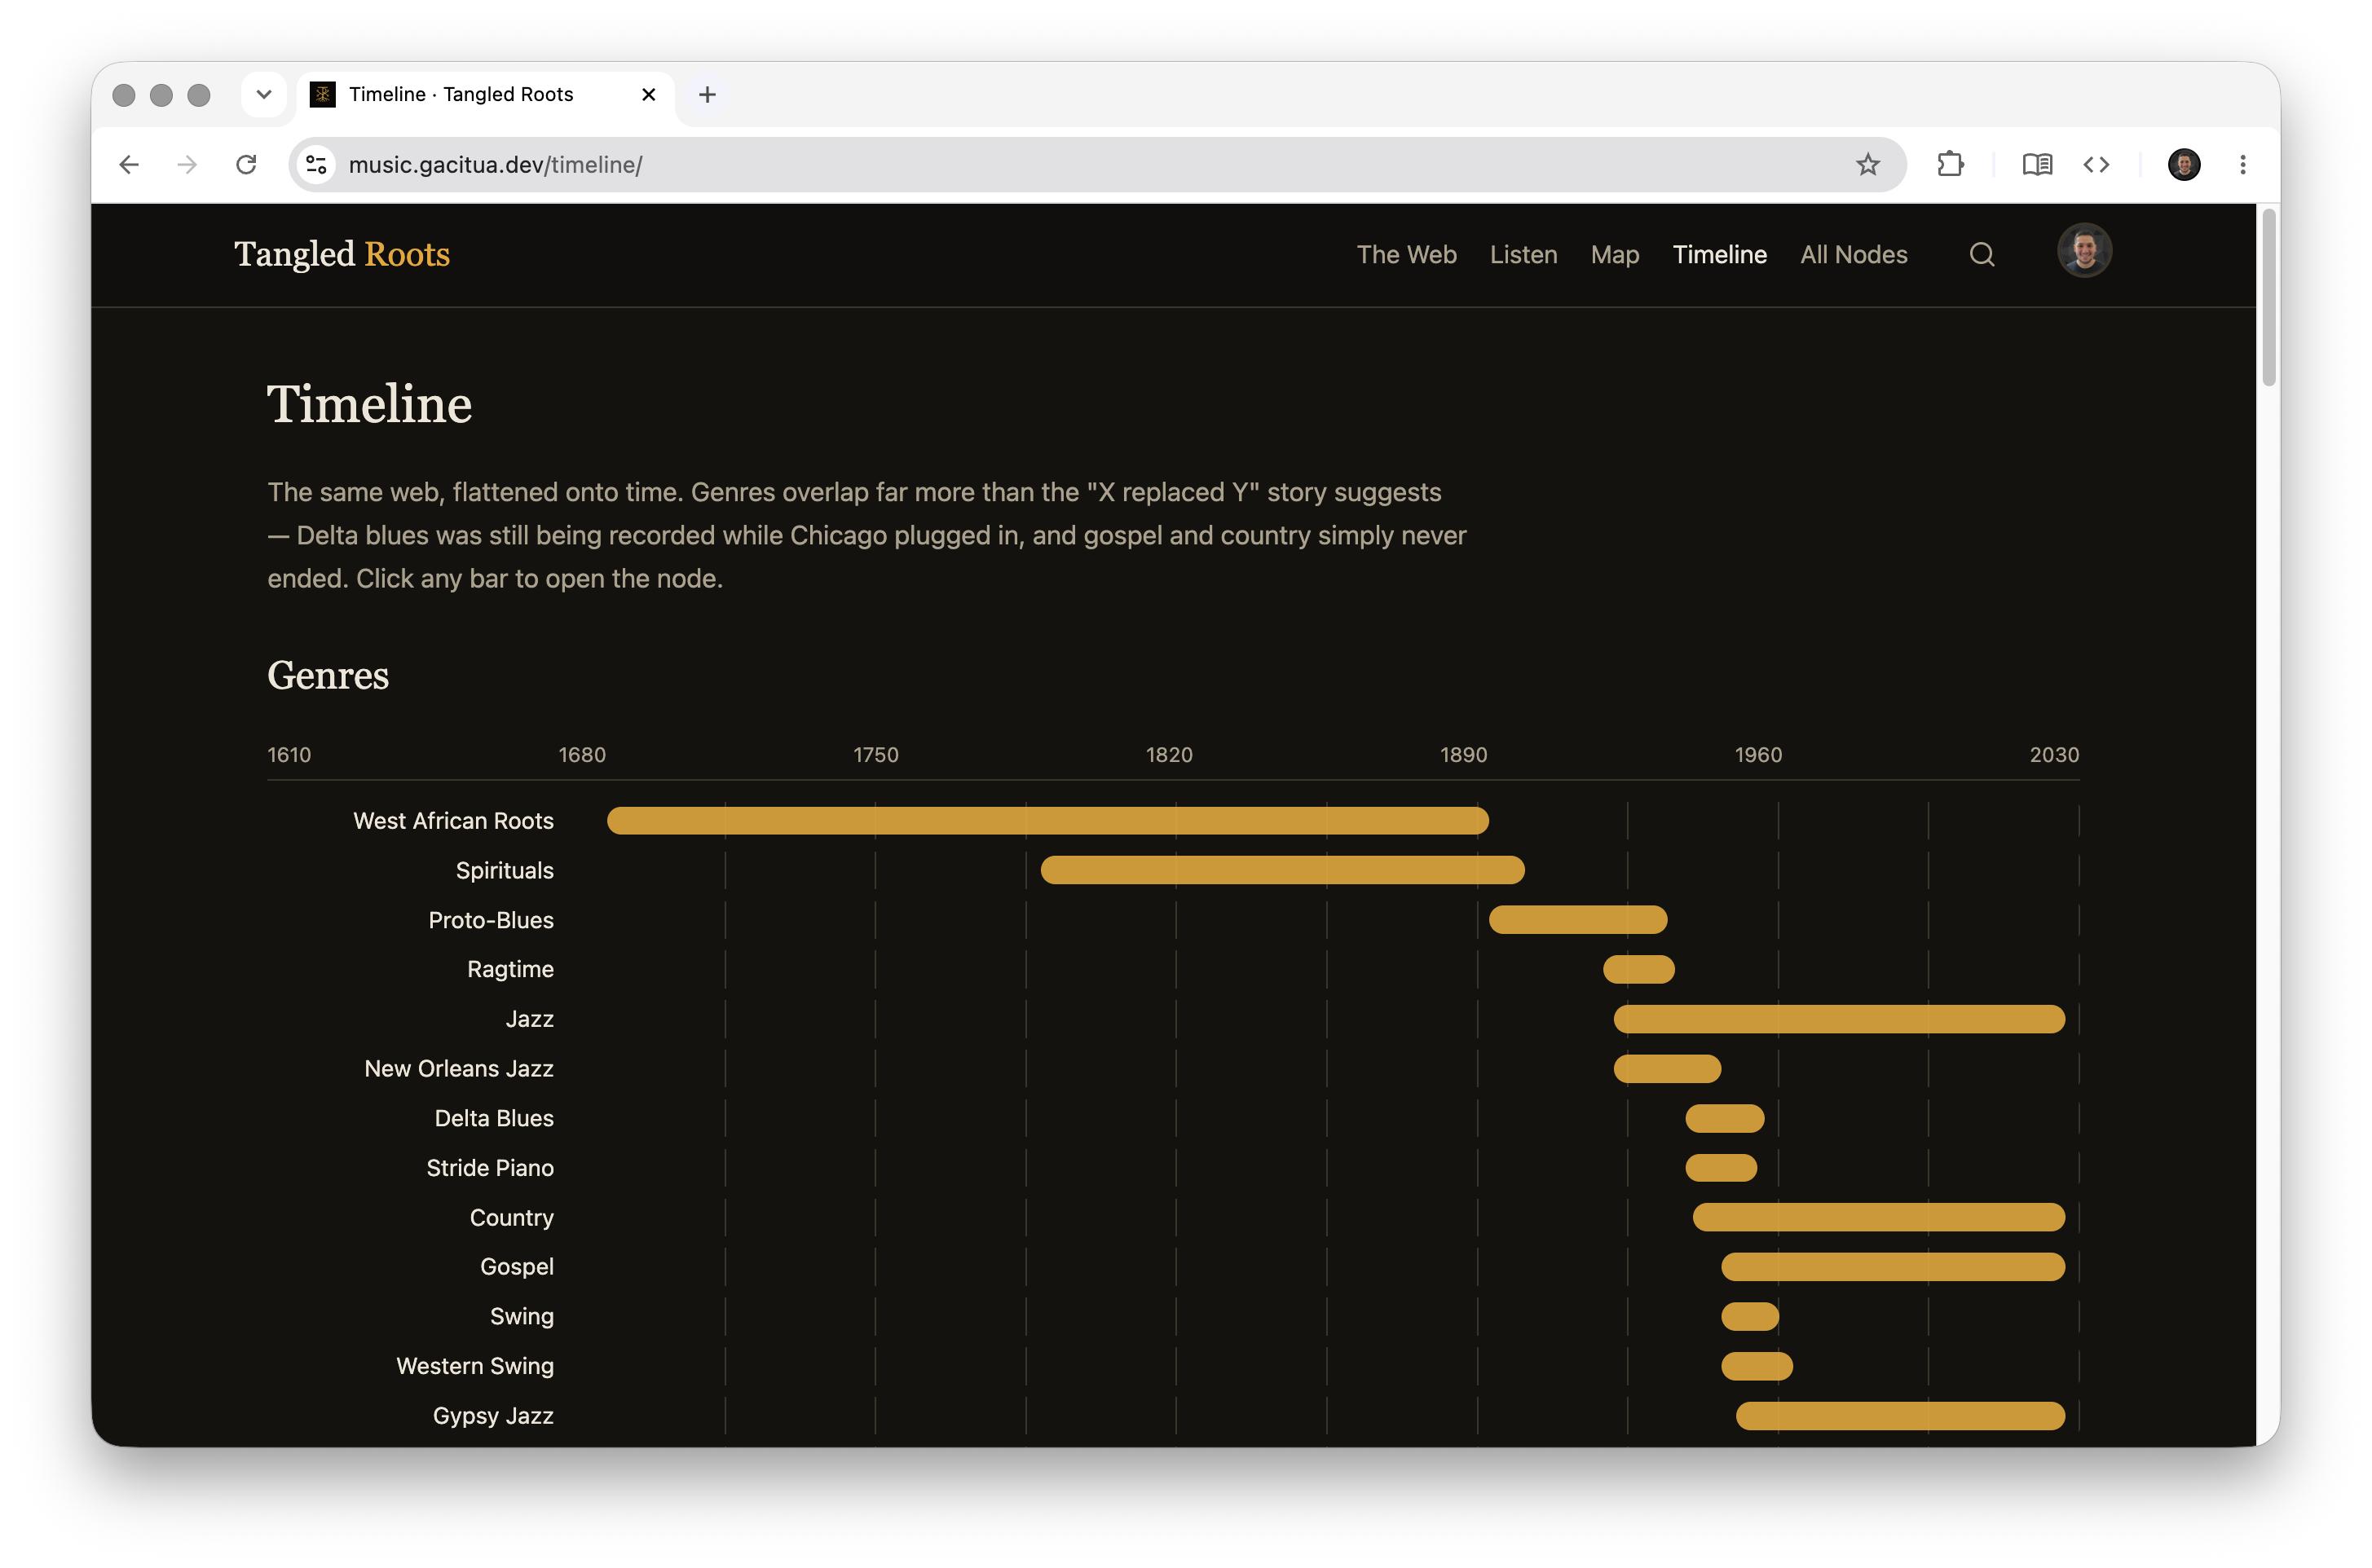
Task: Open a new browser tab
Action: tap(707, 95)
